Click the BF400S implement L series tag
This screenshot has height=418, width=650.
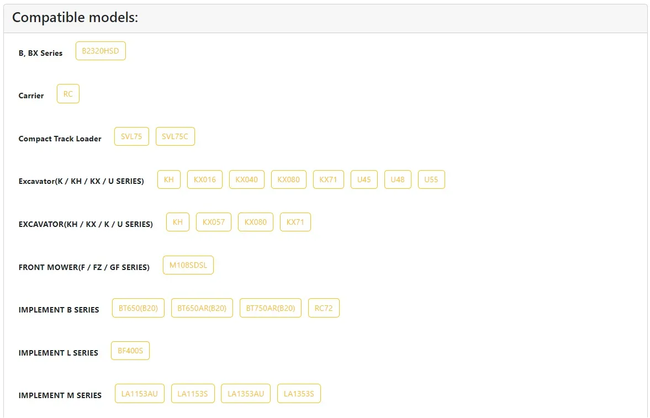(x=130, y=351)
